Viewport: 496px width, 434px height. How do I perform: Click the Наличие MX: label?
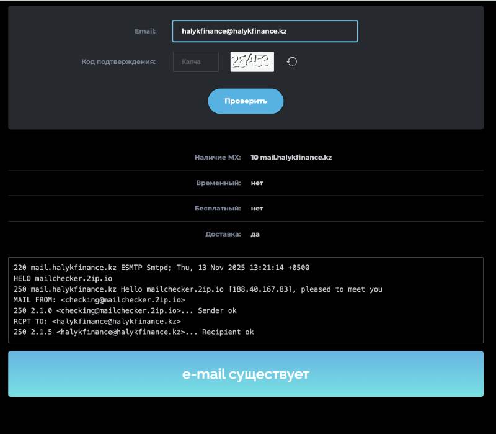[218, 158]
